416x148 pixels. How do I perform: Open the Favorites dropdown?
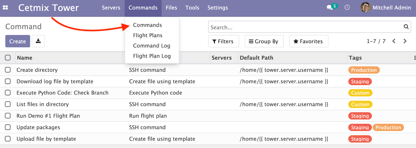[308, 41]
